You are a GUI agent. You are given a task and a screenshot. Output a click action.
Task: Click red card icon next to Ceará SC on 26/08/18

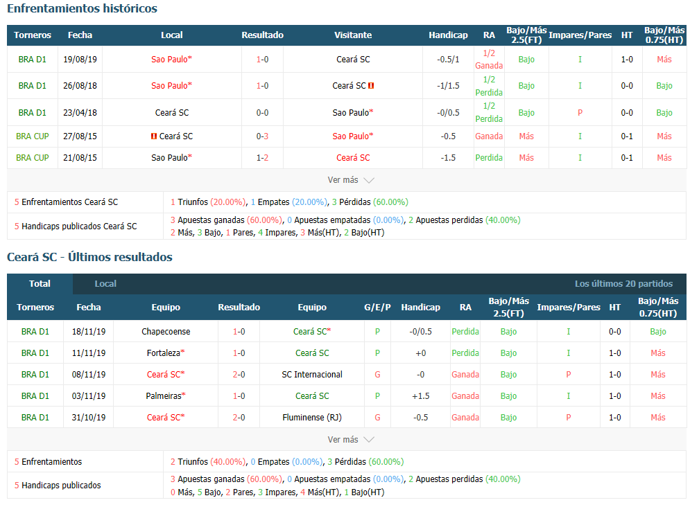coord(371,85)
